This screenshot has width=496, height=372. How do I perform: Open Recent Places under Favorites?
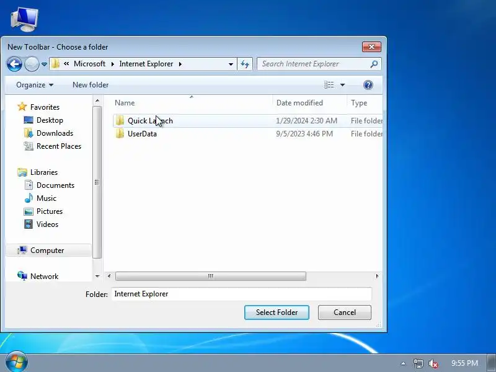tap(59, 146)
